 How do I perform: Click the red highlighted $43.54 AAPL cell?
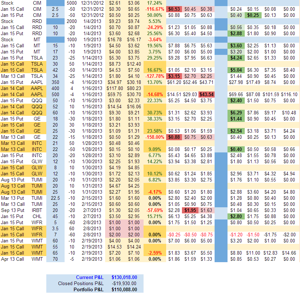(206, 94)
